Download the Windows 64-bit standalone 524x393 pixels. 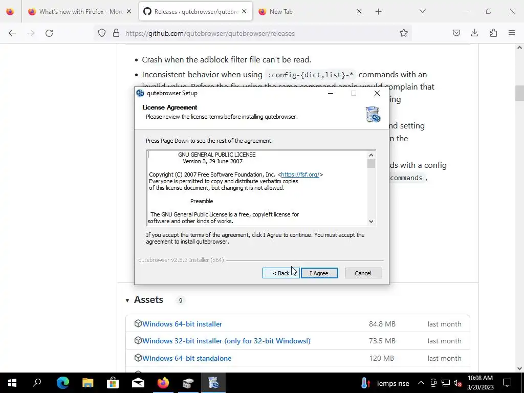(187, 358)
